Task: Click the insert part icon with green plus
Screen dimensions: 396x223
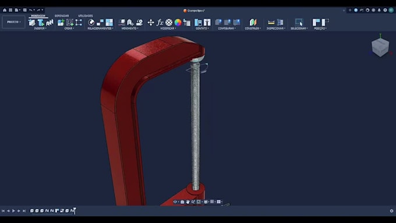Action: [x=41, y=23]
